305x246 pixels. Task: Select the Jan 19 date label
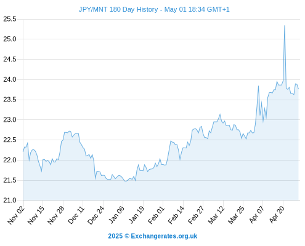coord(136,215)
